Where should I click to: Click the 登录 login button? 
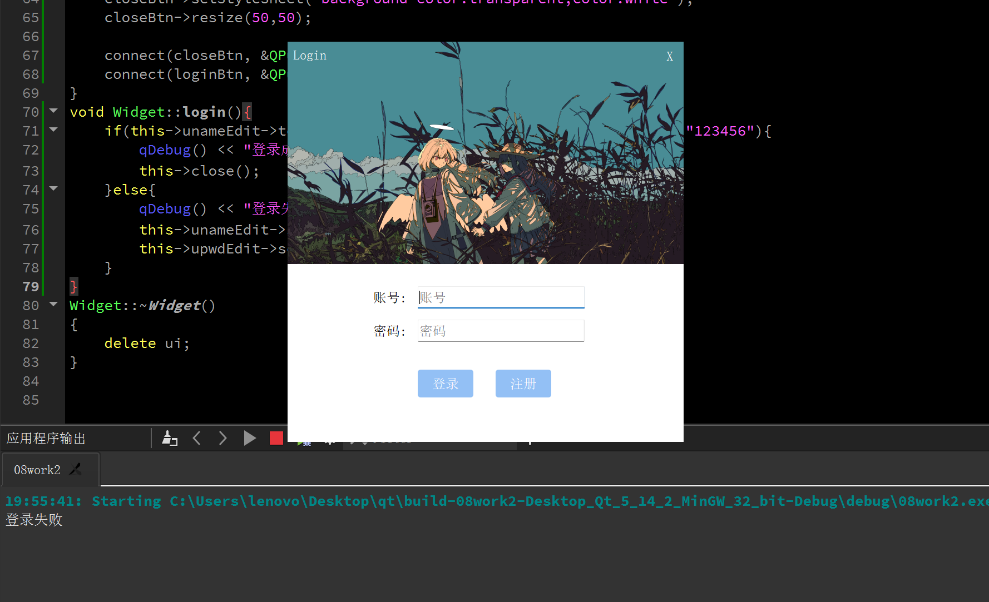tap(446, 384)
